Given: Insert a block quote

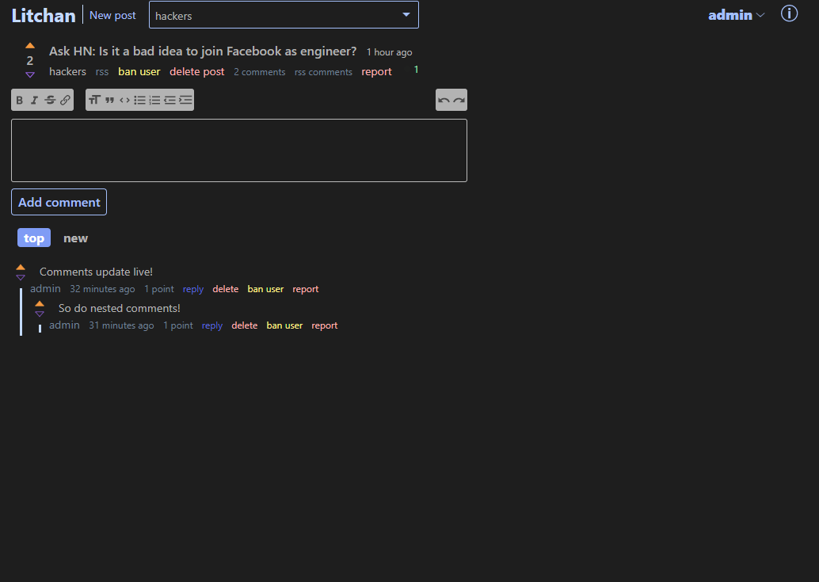Looking at the screenshot, I should (109, 101).
